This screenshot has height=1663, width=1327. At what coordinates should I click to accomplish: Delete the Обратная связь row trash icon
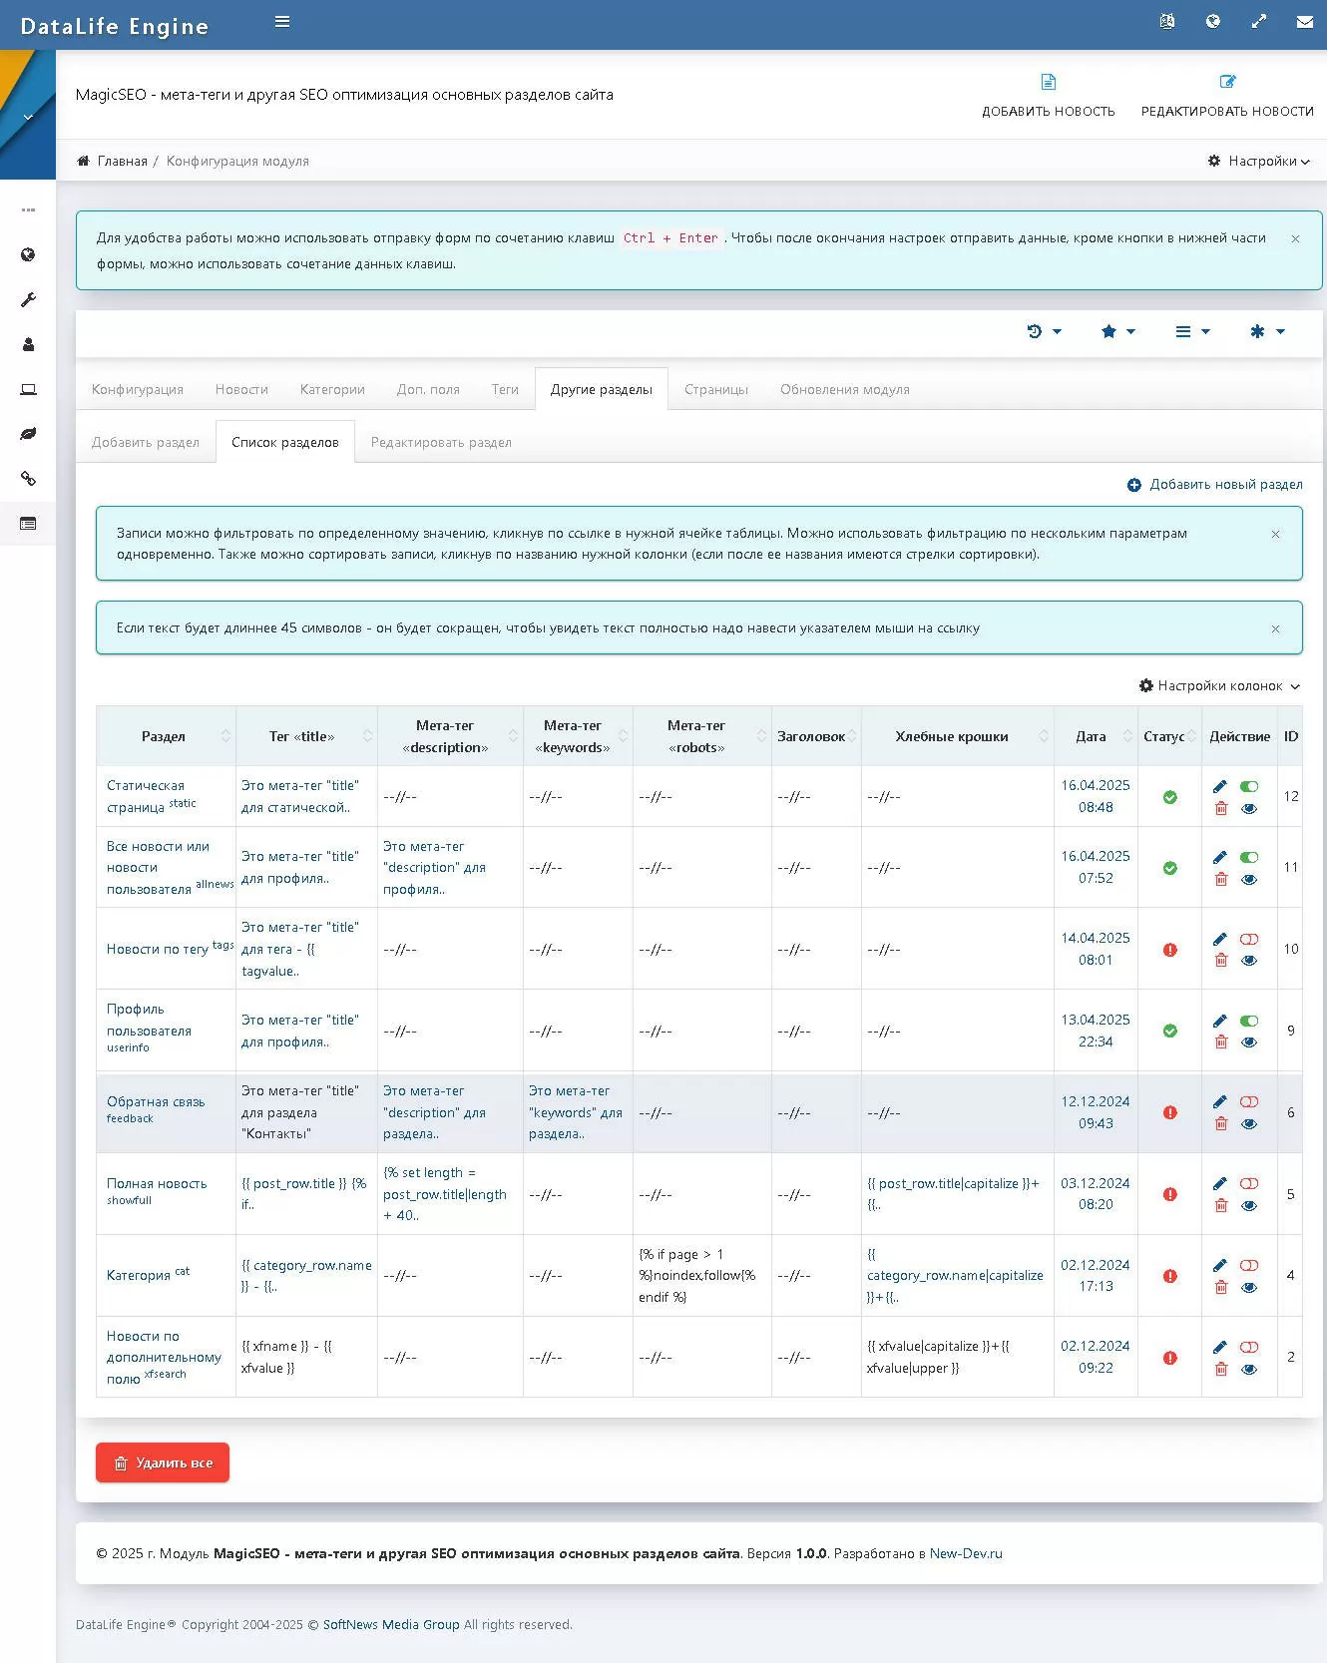1220,1124
